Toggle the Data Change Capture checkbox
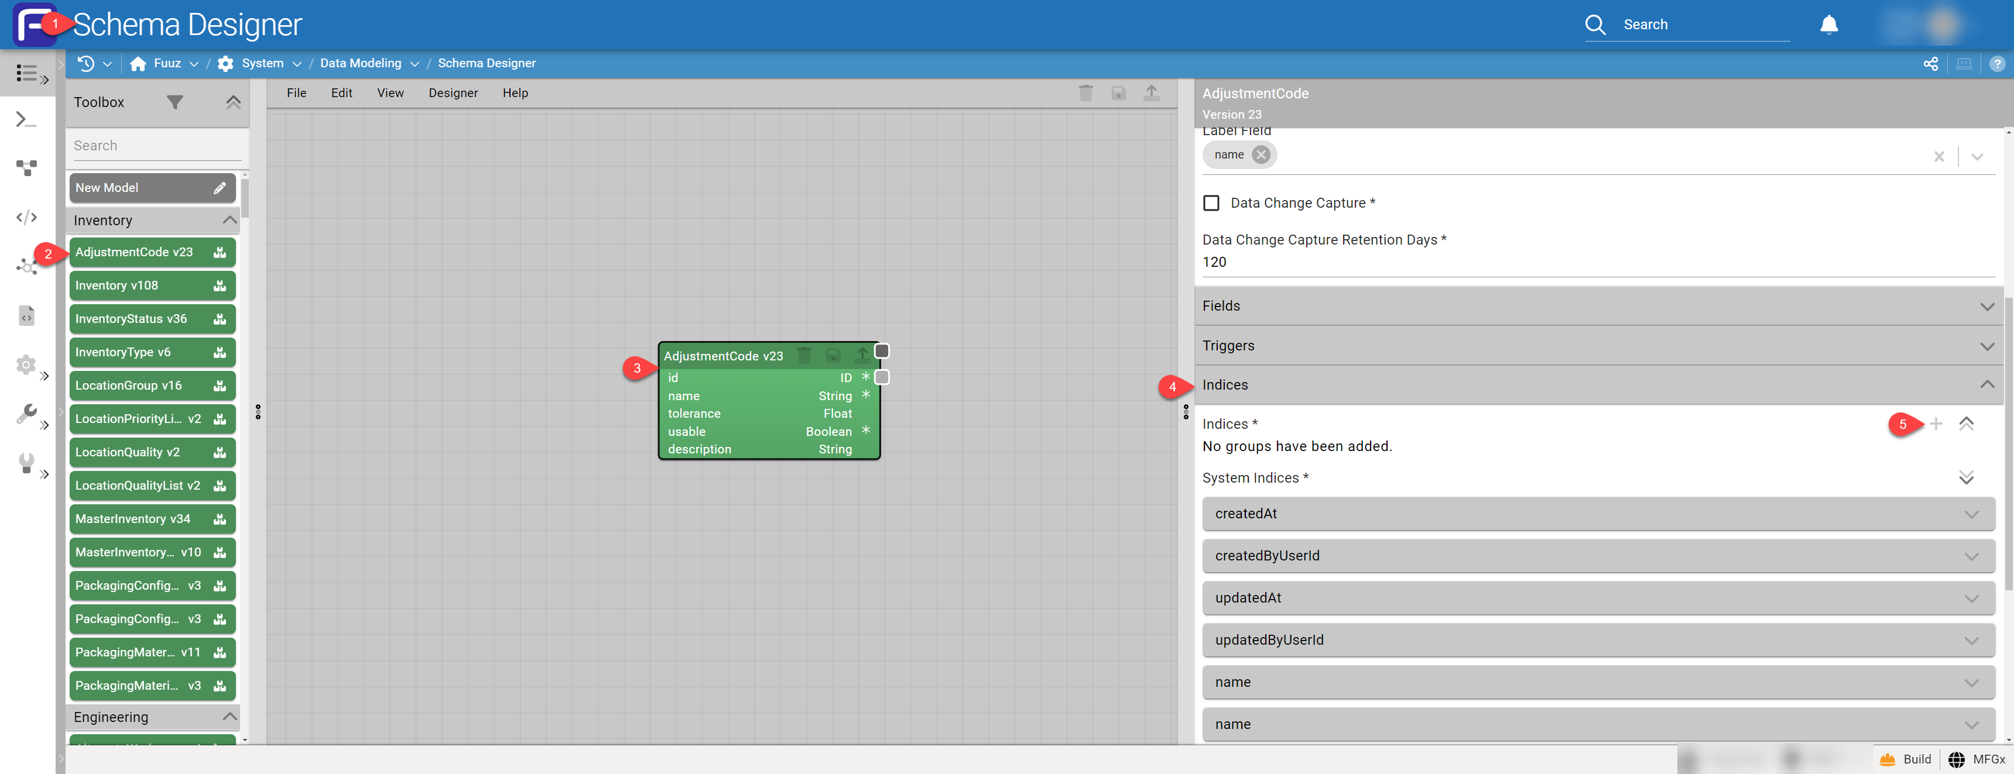2014x774 pixels. pyautogui.click(x=1211, y=203)
